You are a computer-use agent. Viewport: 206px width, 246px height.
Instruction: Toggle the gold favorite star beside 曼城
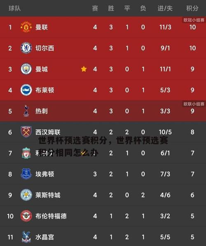click(84, 69)
